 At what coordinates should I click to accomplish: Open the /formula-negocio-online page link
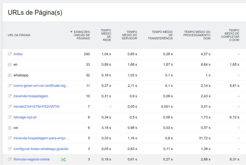click(x=31, y=159)
